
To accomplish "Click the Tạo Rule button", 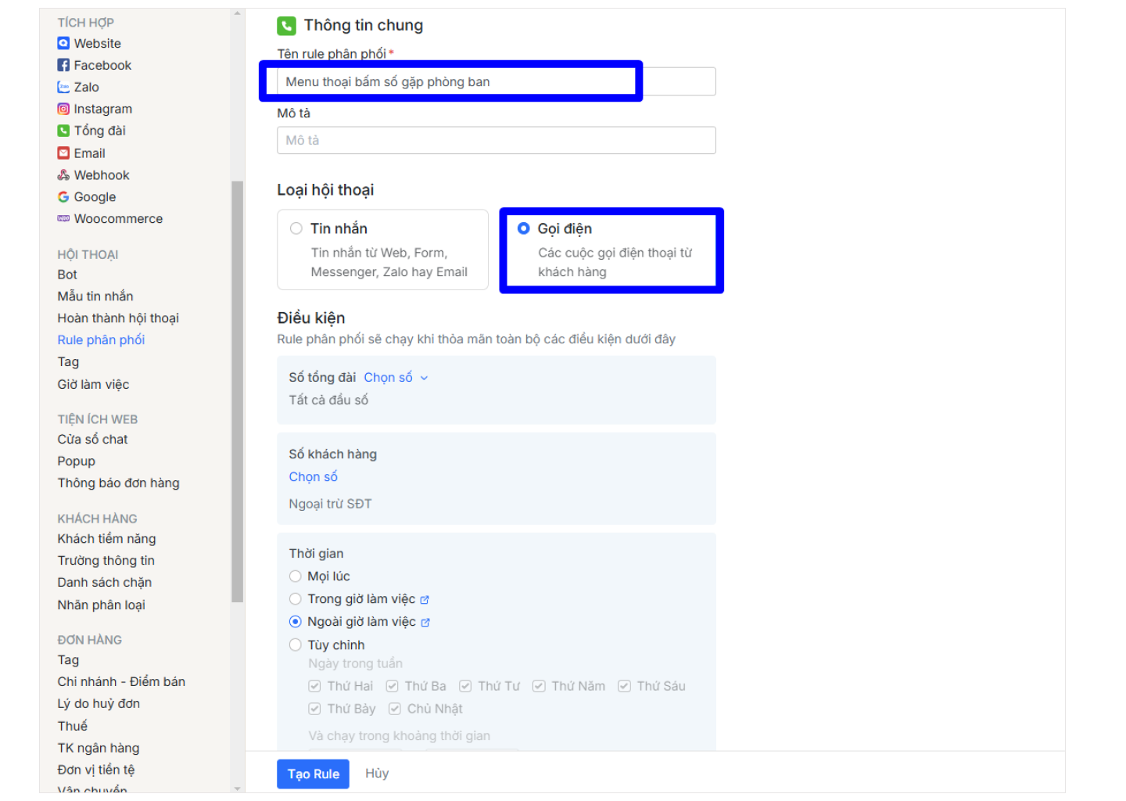I will click(x=313, y=774).
